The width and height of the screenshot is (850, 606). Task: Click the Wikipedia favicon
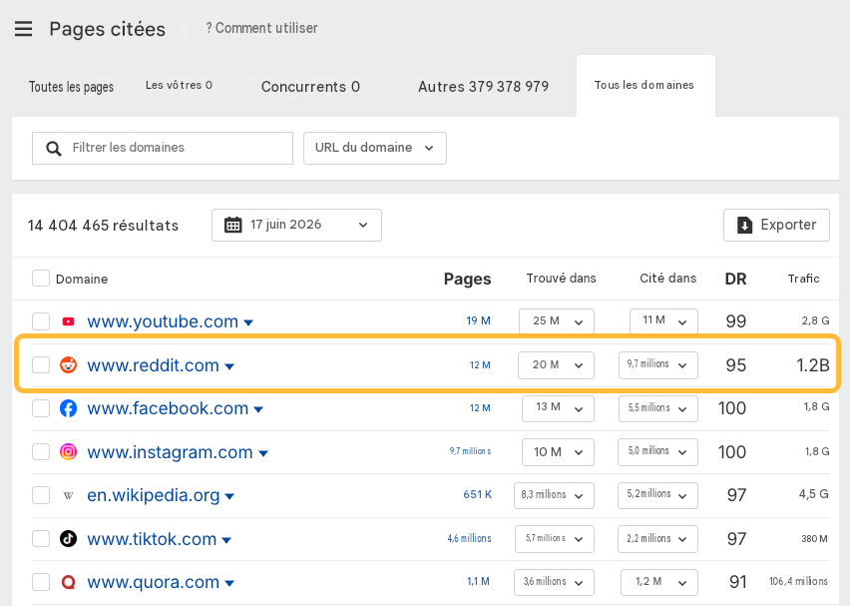coord(68,495)
